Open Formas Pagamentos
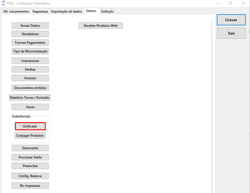This screenshot has height=193, width=250. click(30, 43)
